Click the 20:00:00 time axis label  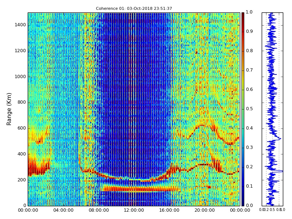pyautogui.click(x=205, y=211)
